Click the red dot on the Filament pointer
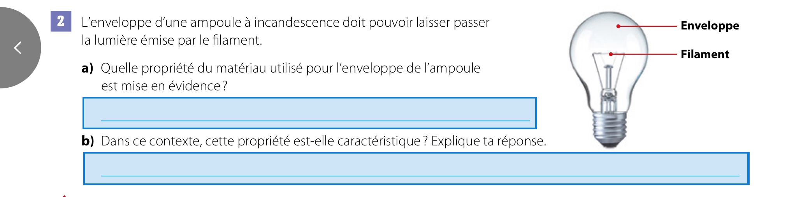This screenshot has height=197, width=794. point(611,54)
